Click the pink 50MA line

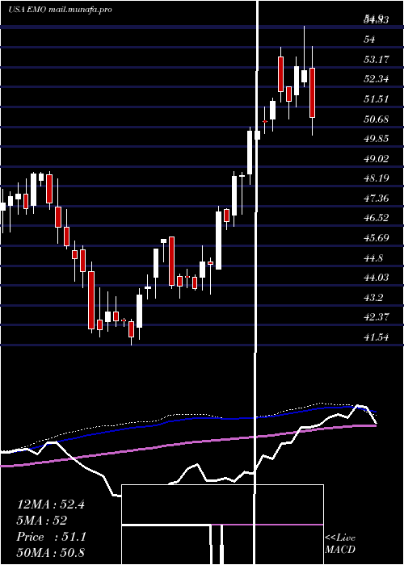coord(187,444)
